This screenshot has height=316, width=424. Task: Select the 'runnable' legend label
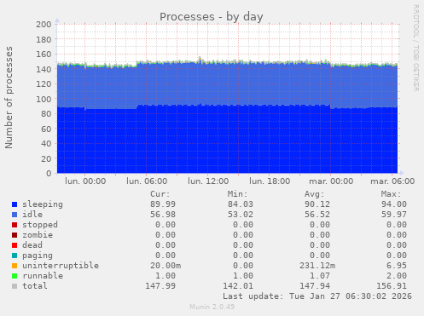[43, 276]
